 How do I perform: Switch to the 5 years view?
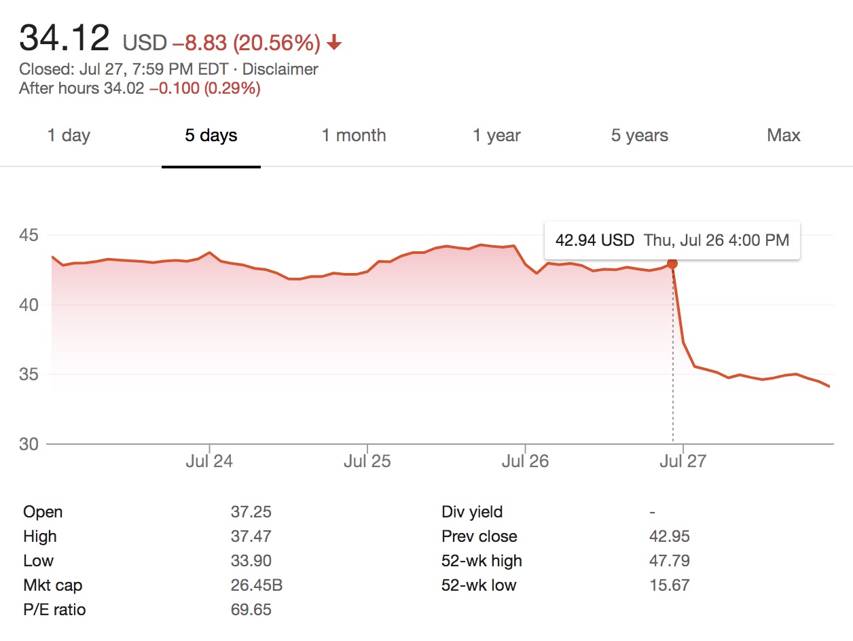(x=639, y=135)
